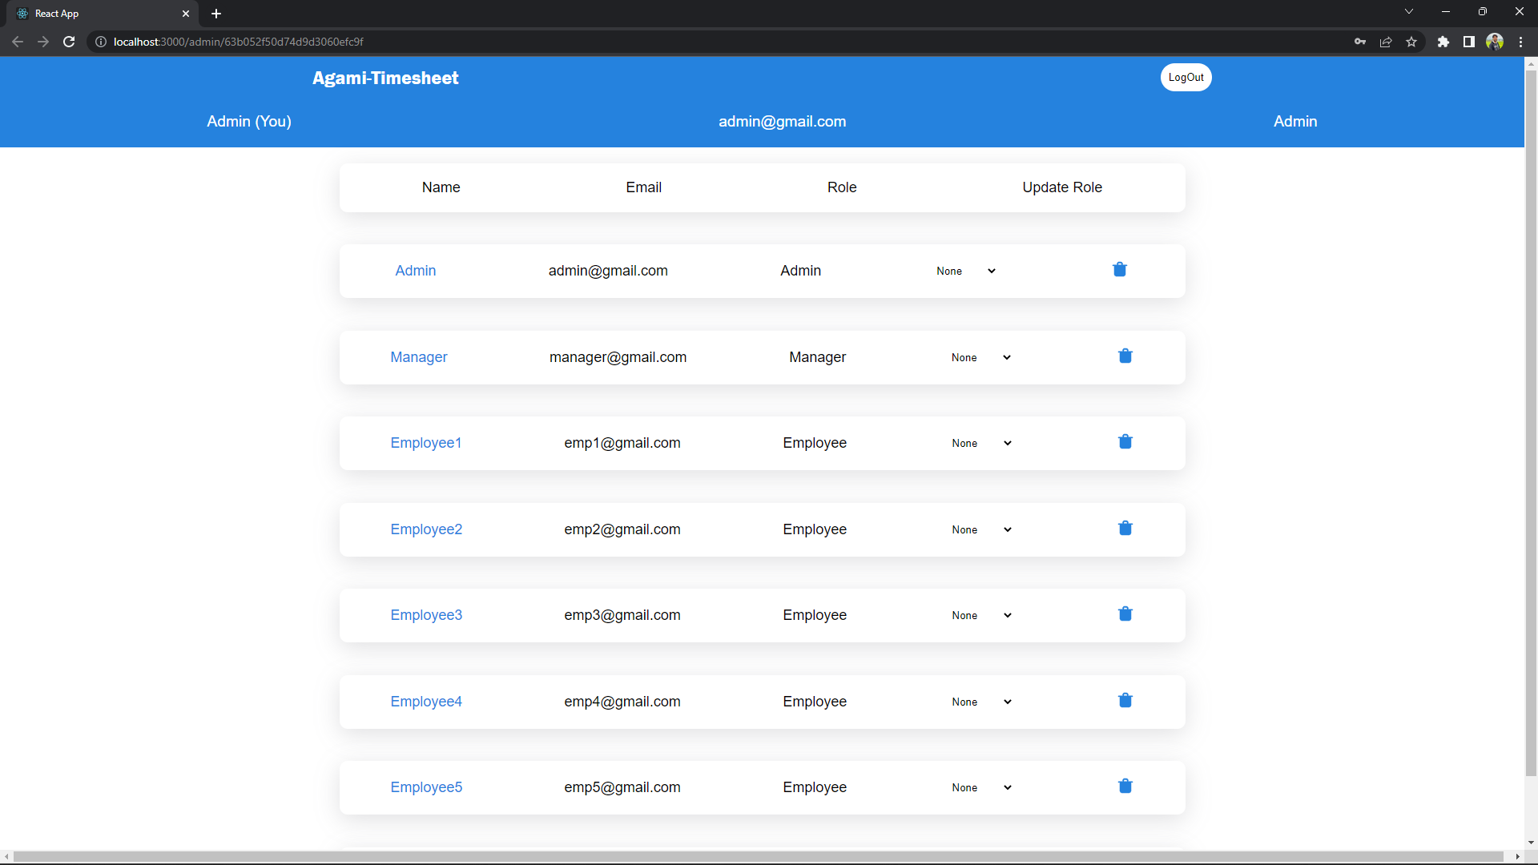1538x865 pixels.
Task: Open the browser extensions icon
Action: (x=1443, y=42)
